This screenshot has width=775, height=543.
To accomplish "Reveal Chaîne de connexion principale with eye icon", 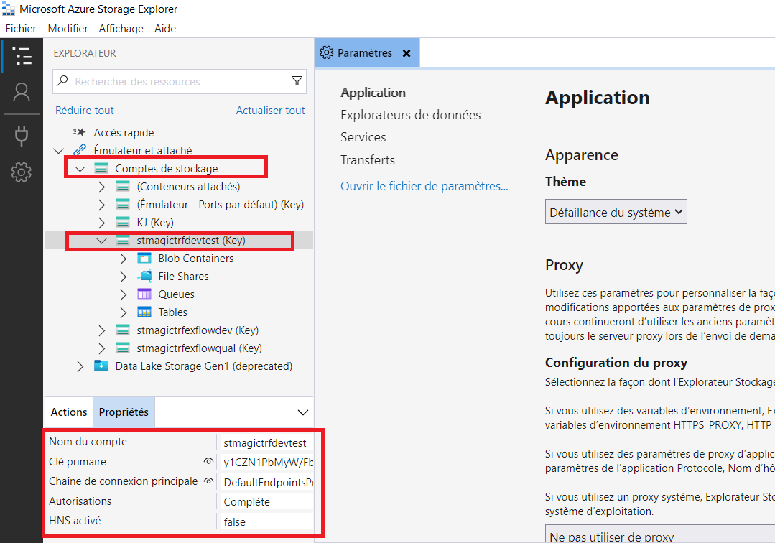I will click(208, 481).
